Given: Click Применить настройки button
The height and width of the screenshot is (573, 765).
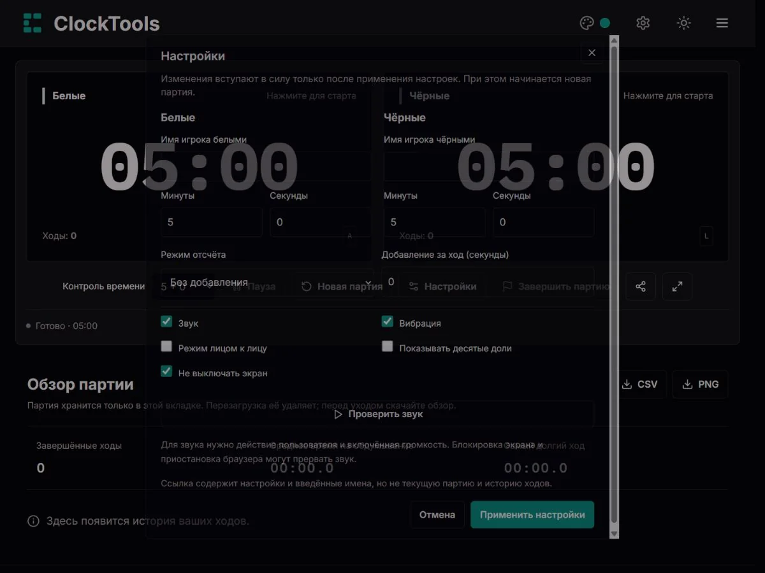Looking at the screenshot, I should [x=532, y=514].
